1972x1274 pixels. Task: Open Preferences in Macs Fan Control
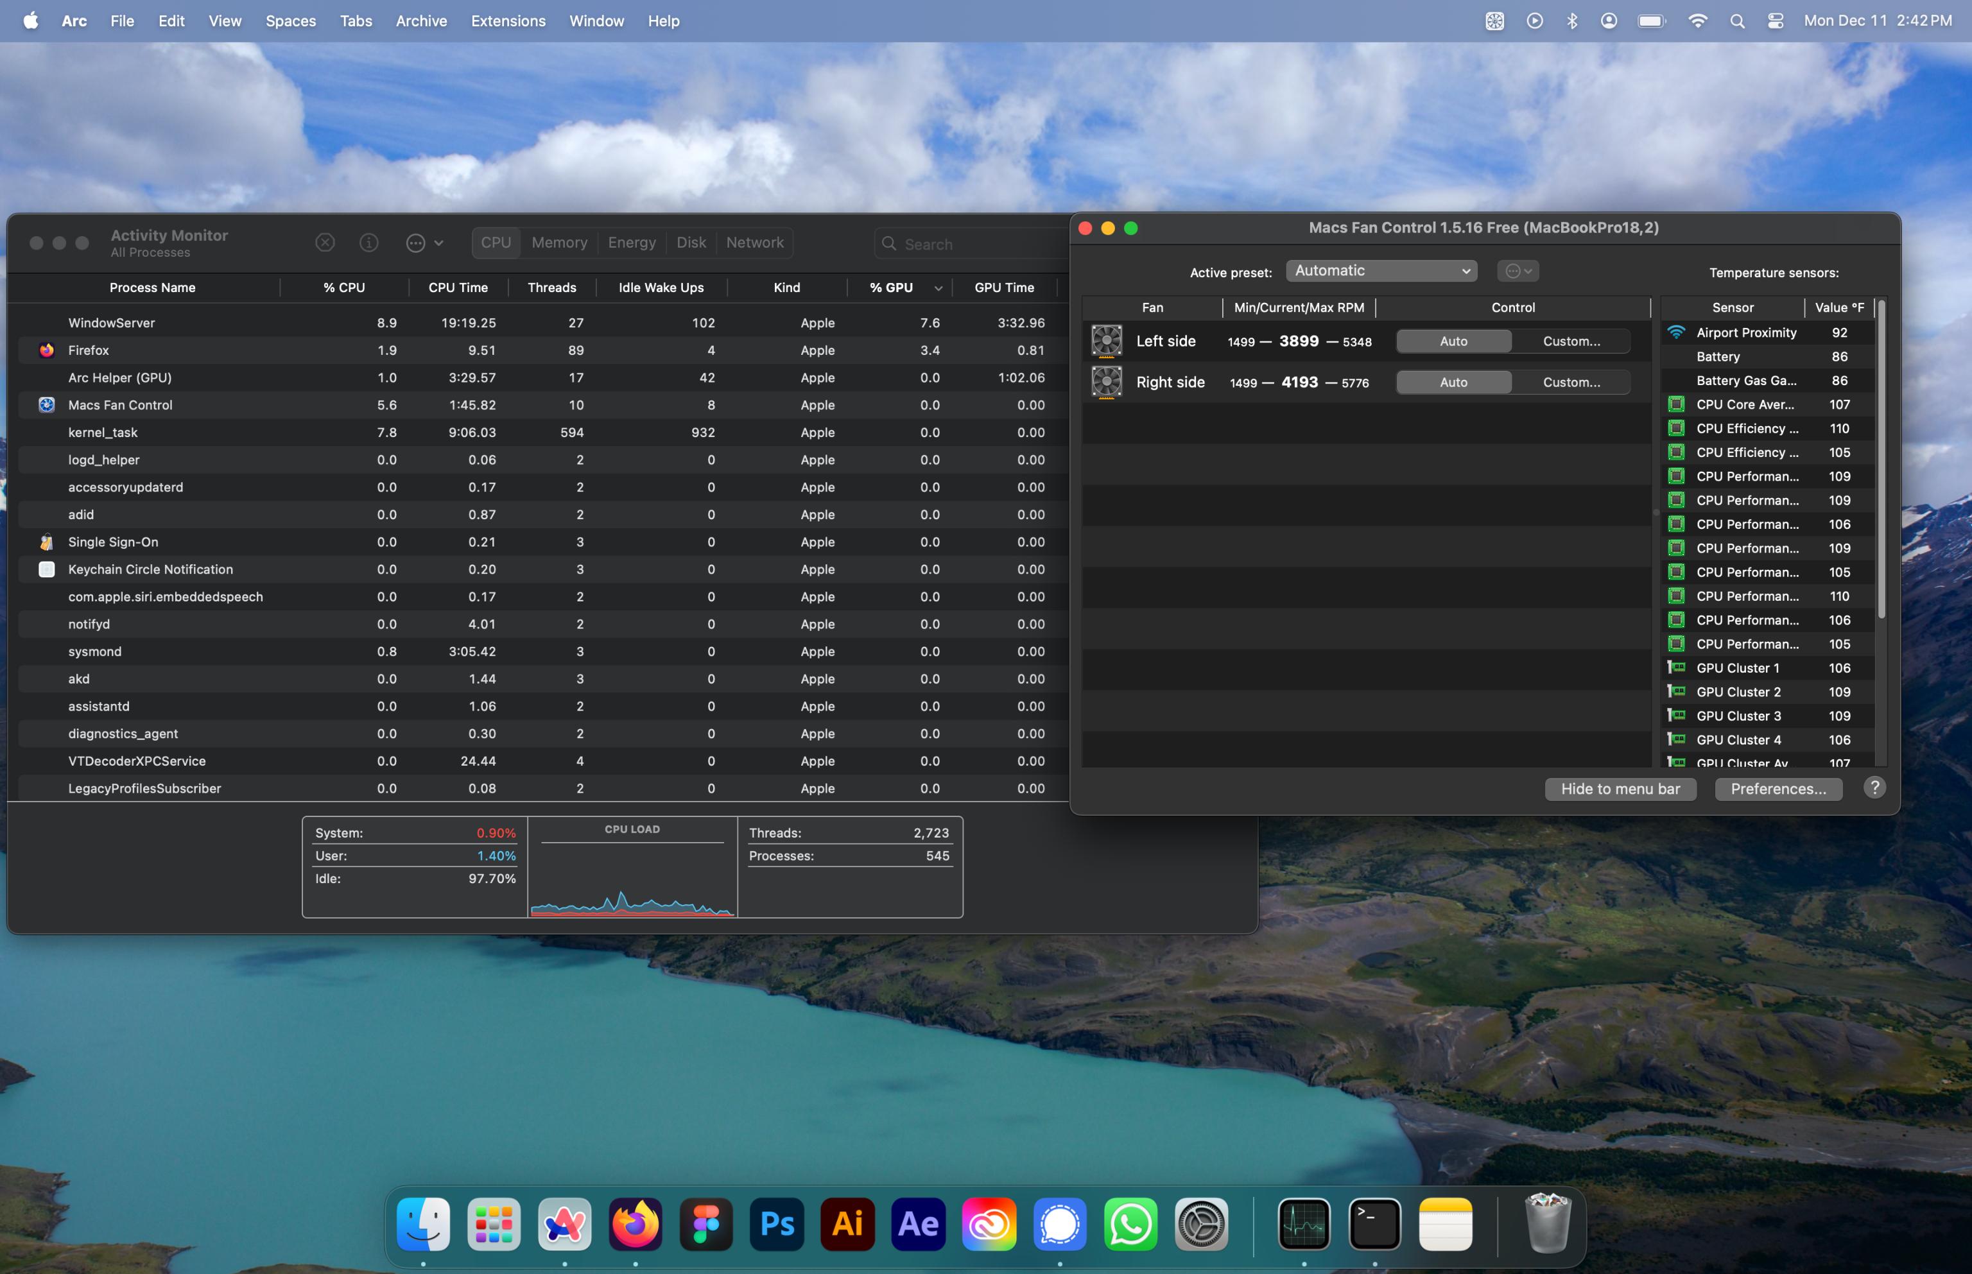1777,788
